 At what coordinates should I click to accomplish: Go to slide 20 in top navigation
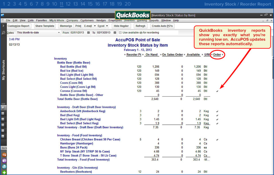(x=128, y=4)
